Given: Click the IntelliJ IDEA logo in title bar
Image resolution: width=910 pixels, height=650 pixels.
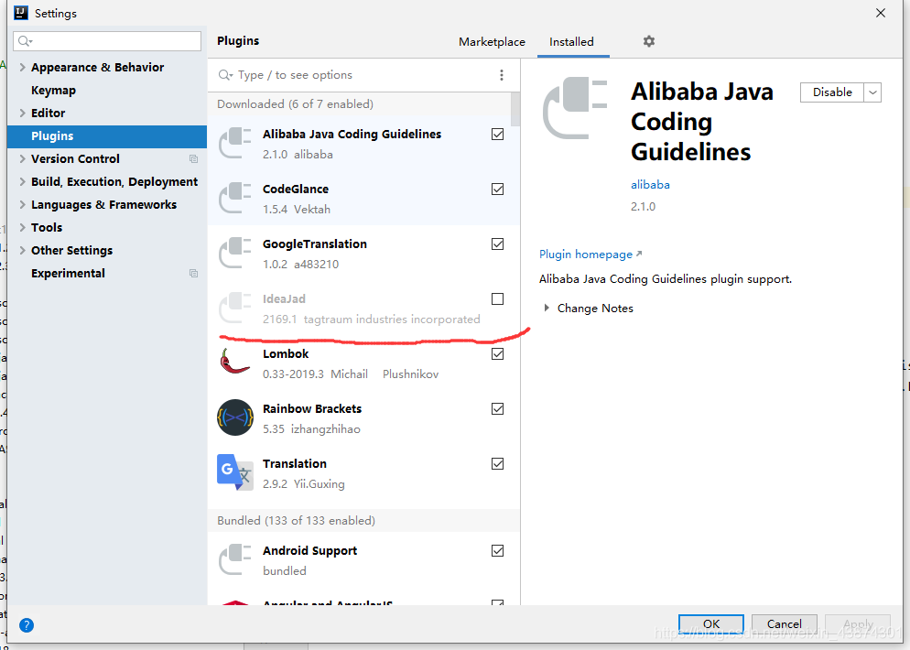Looking at the screenshot, I should (21, 13).
